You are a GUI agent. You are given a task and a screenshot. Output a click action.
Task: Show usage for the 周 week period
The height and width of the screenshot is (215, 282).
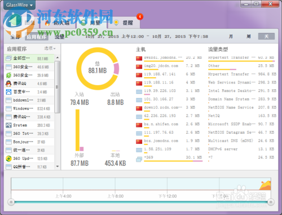click(x=248, y=36)
